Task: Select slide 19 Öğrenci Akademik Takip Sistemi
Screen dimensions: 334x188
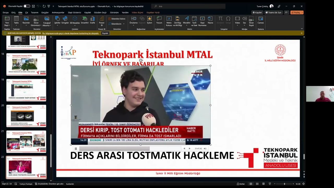Action: tap(26, 90)
